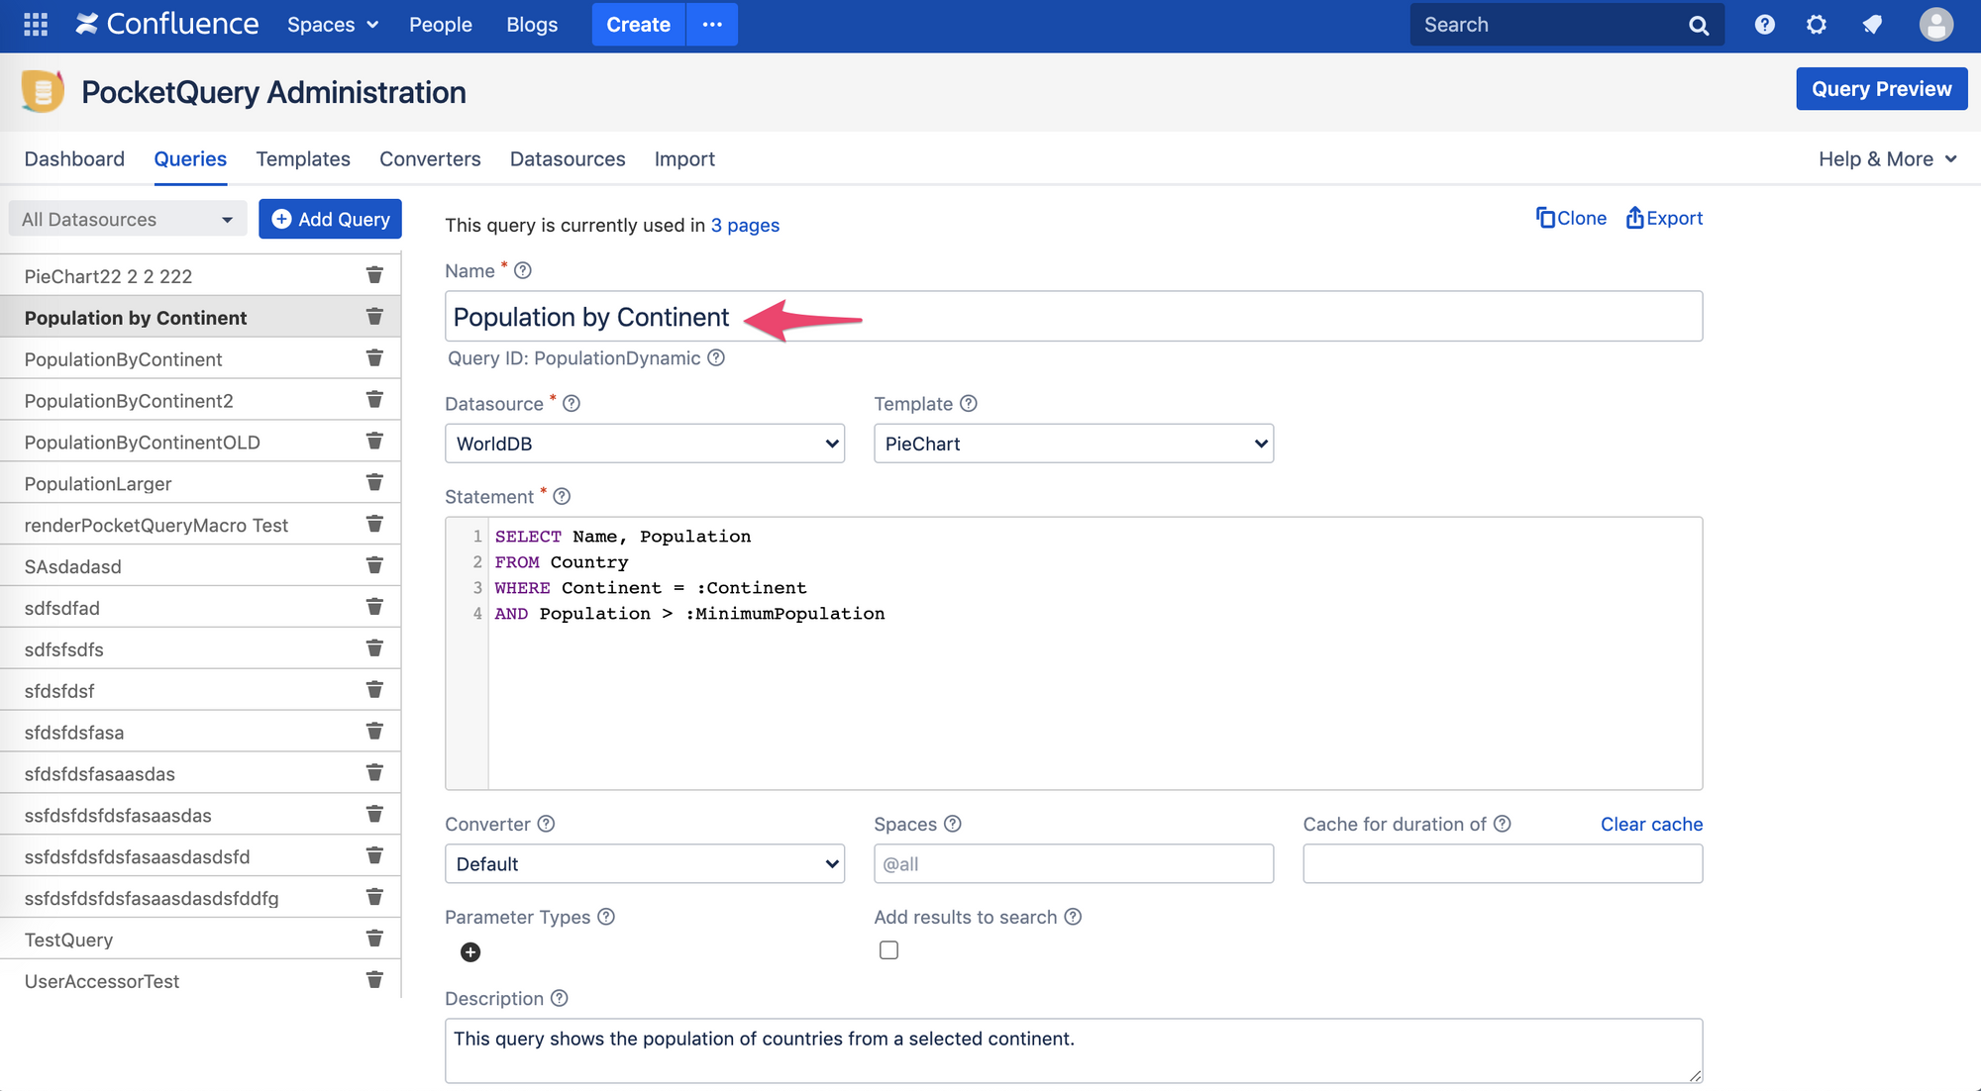Screen dimensions: 1981x1091
Task: Click the PocketQuery logo icon
Action: pos(43,92)
